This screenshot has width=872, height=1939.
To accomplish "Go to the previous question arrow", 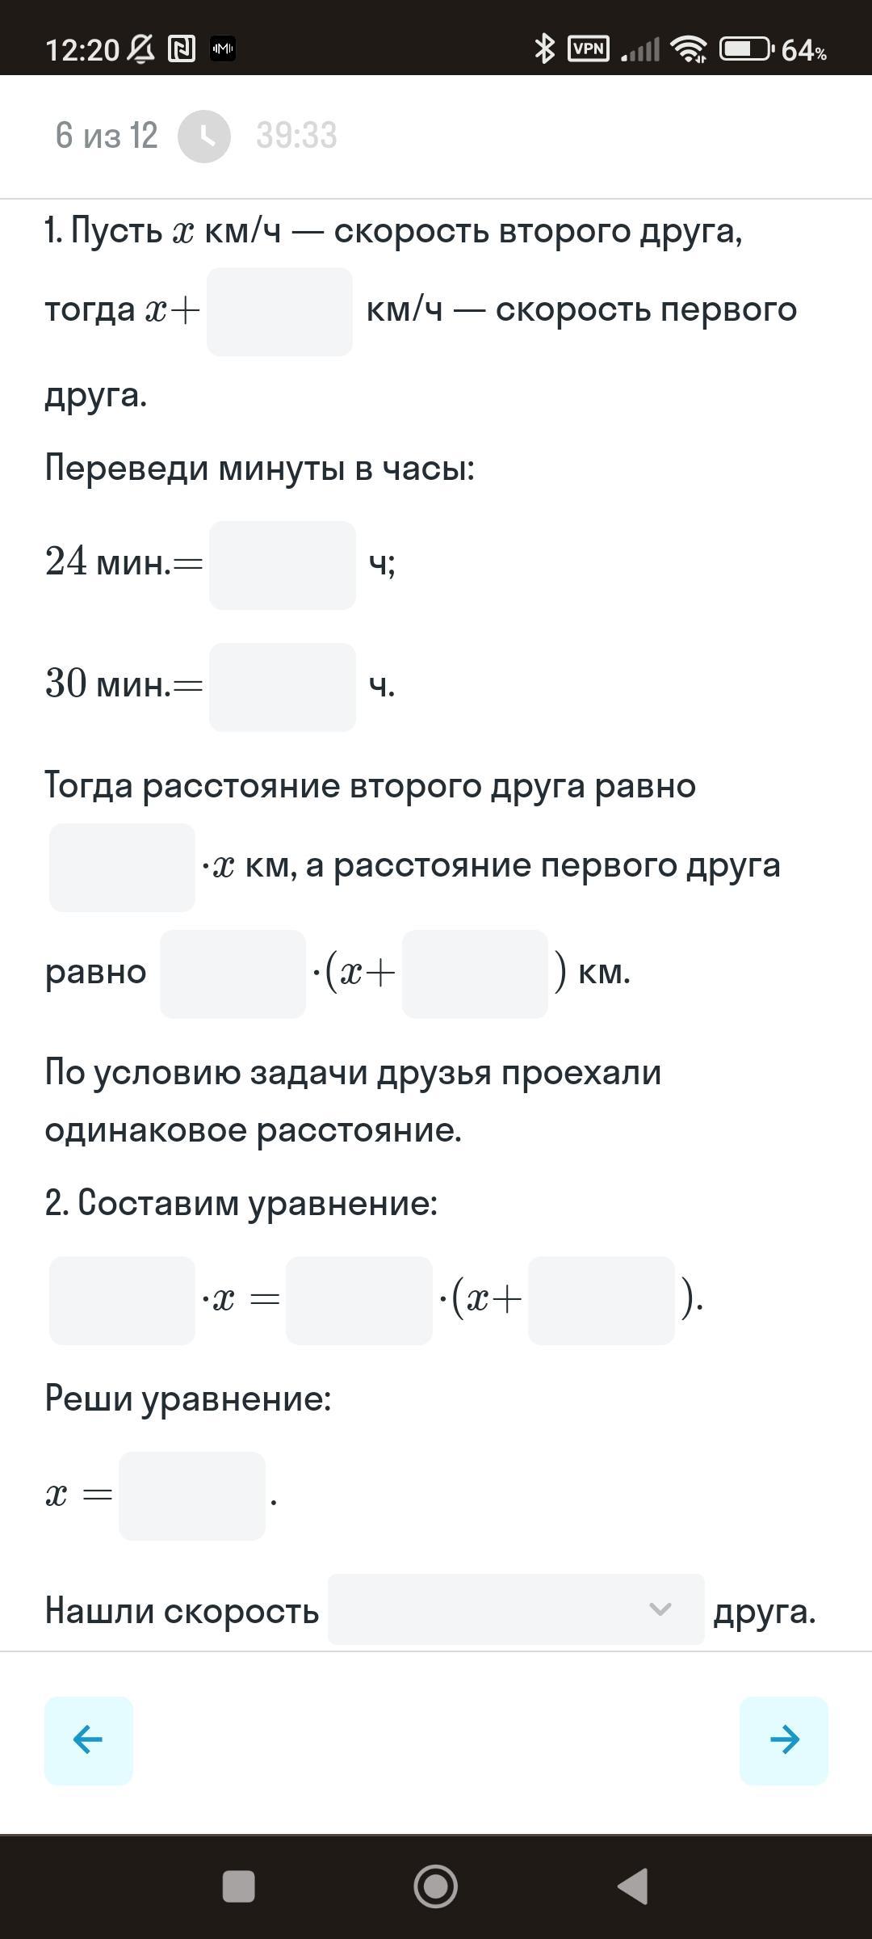I will (89, 1739).
